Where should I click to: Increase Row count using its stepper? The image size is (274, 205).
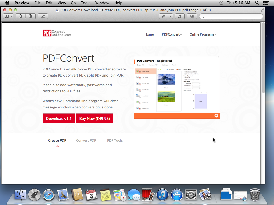[x=200, y=83]
